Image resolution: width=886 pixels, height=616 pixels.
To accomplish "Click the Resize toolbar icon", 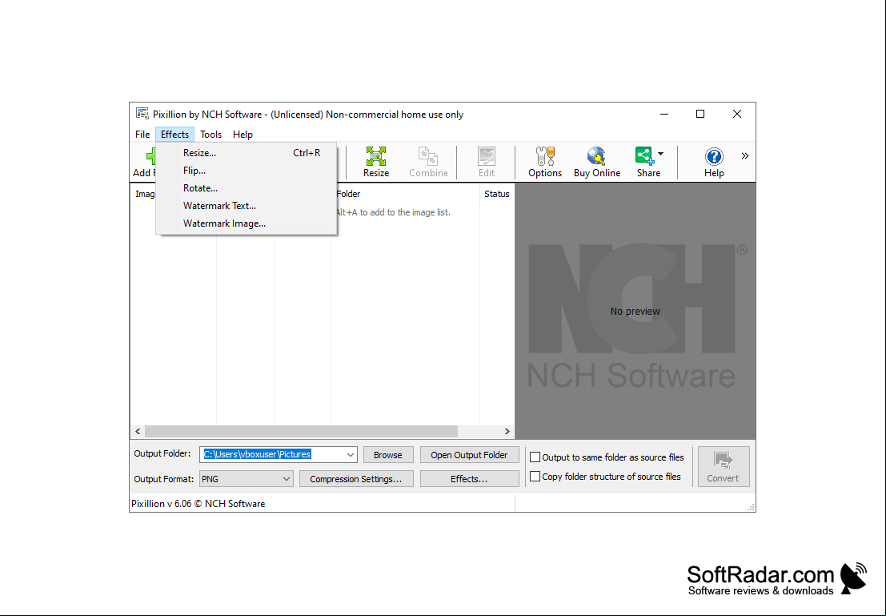I will click(375, 162).
